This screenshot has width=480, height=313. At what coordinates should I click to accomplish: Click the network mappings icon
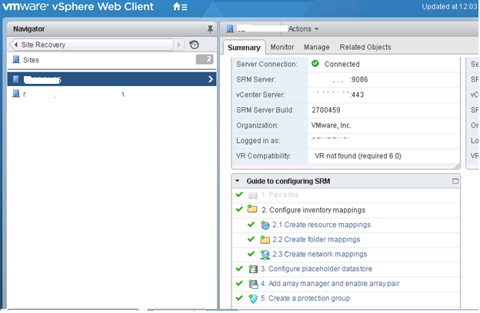[x=265, y=255]
